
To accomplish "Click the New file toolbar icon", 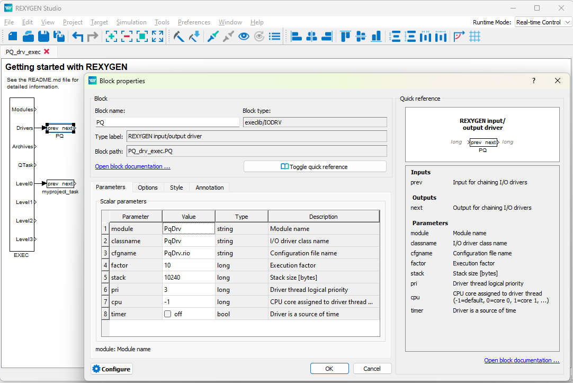I will pyautogui.click(x=13, y=36).
